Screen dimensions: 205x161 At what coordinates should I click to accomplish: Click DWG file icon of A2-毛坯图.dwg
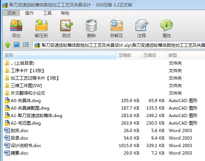(x=7, y=123)
